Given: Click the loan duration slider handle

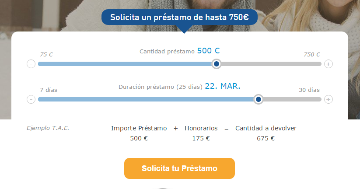Looking at the screenshot, I should (259, 99).
